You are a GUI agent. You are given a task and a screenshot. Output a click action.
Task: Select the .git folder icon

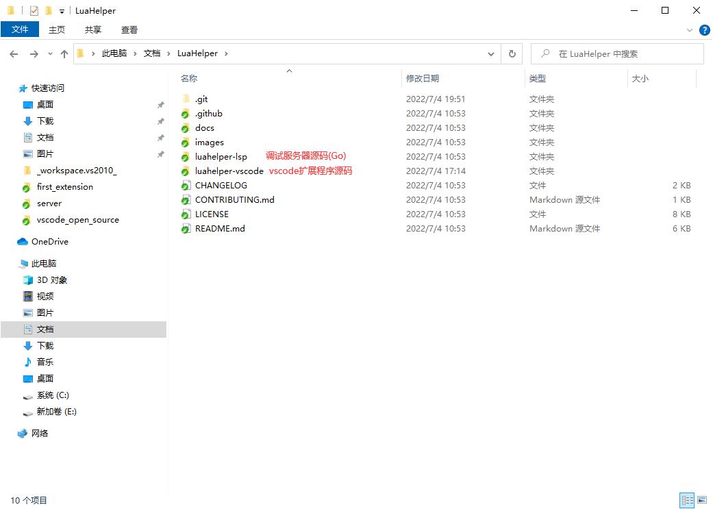pos(186,99)
